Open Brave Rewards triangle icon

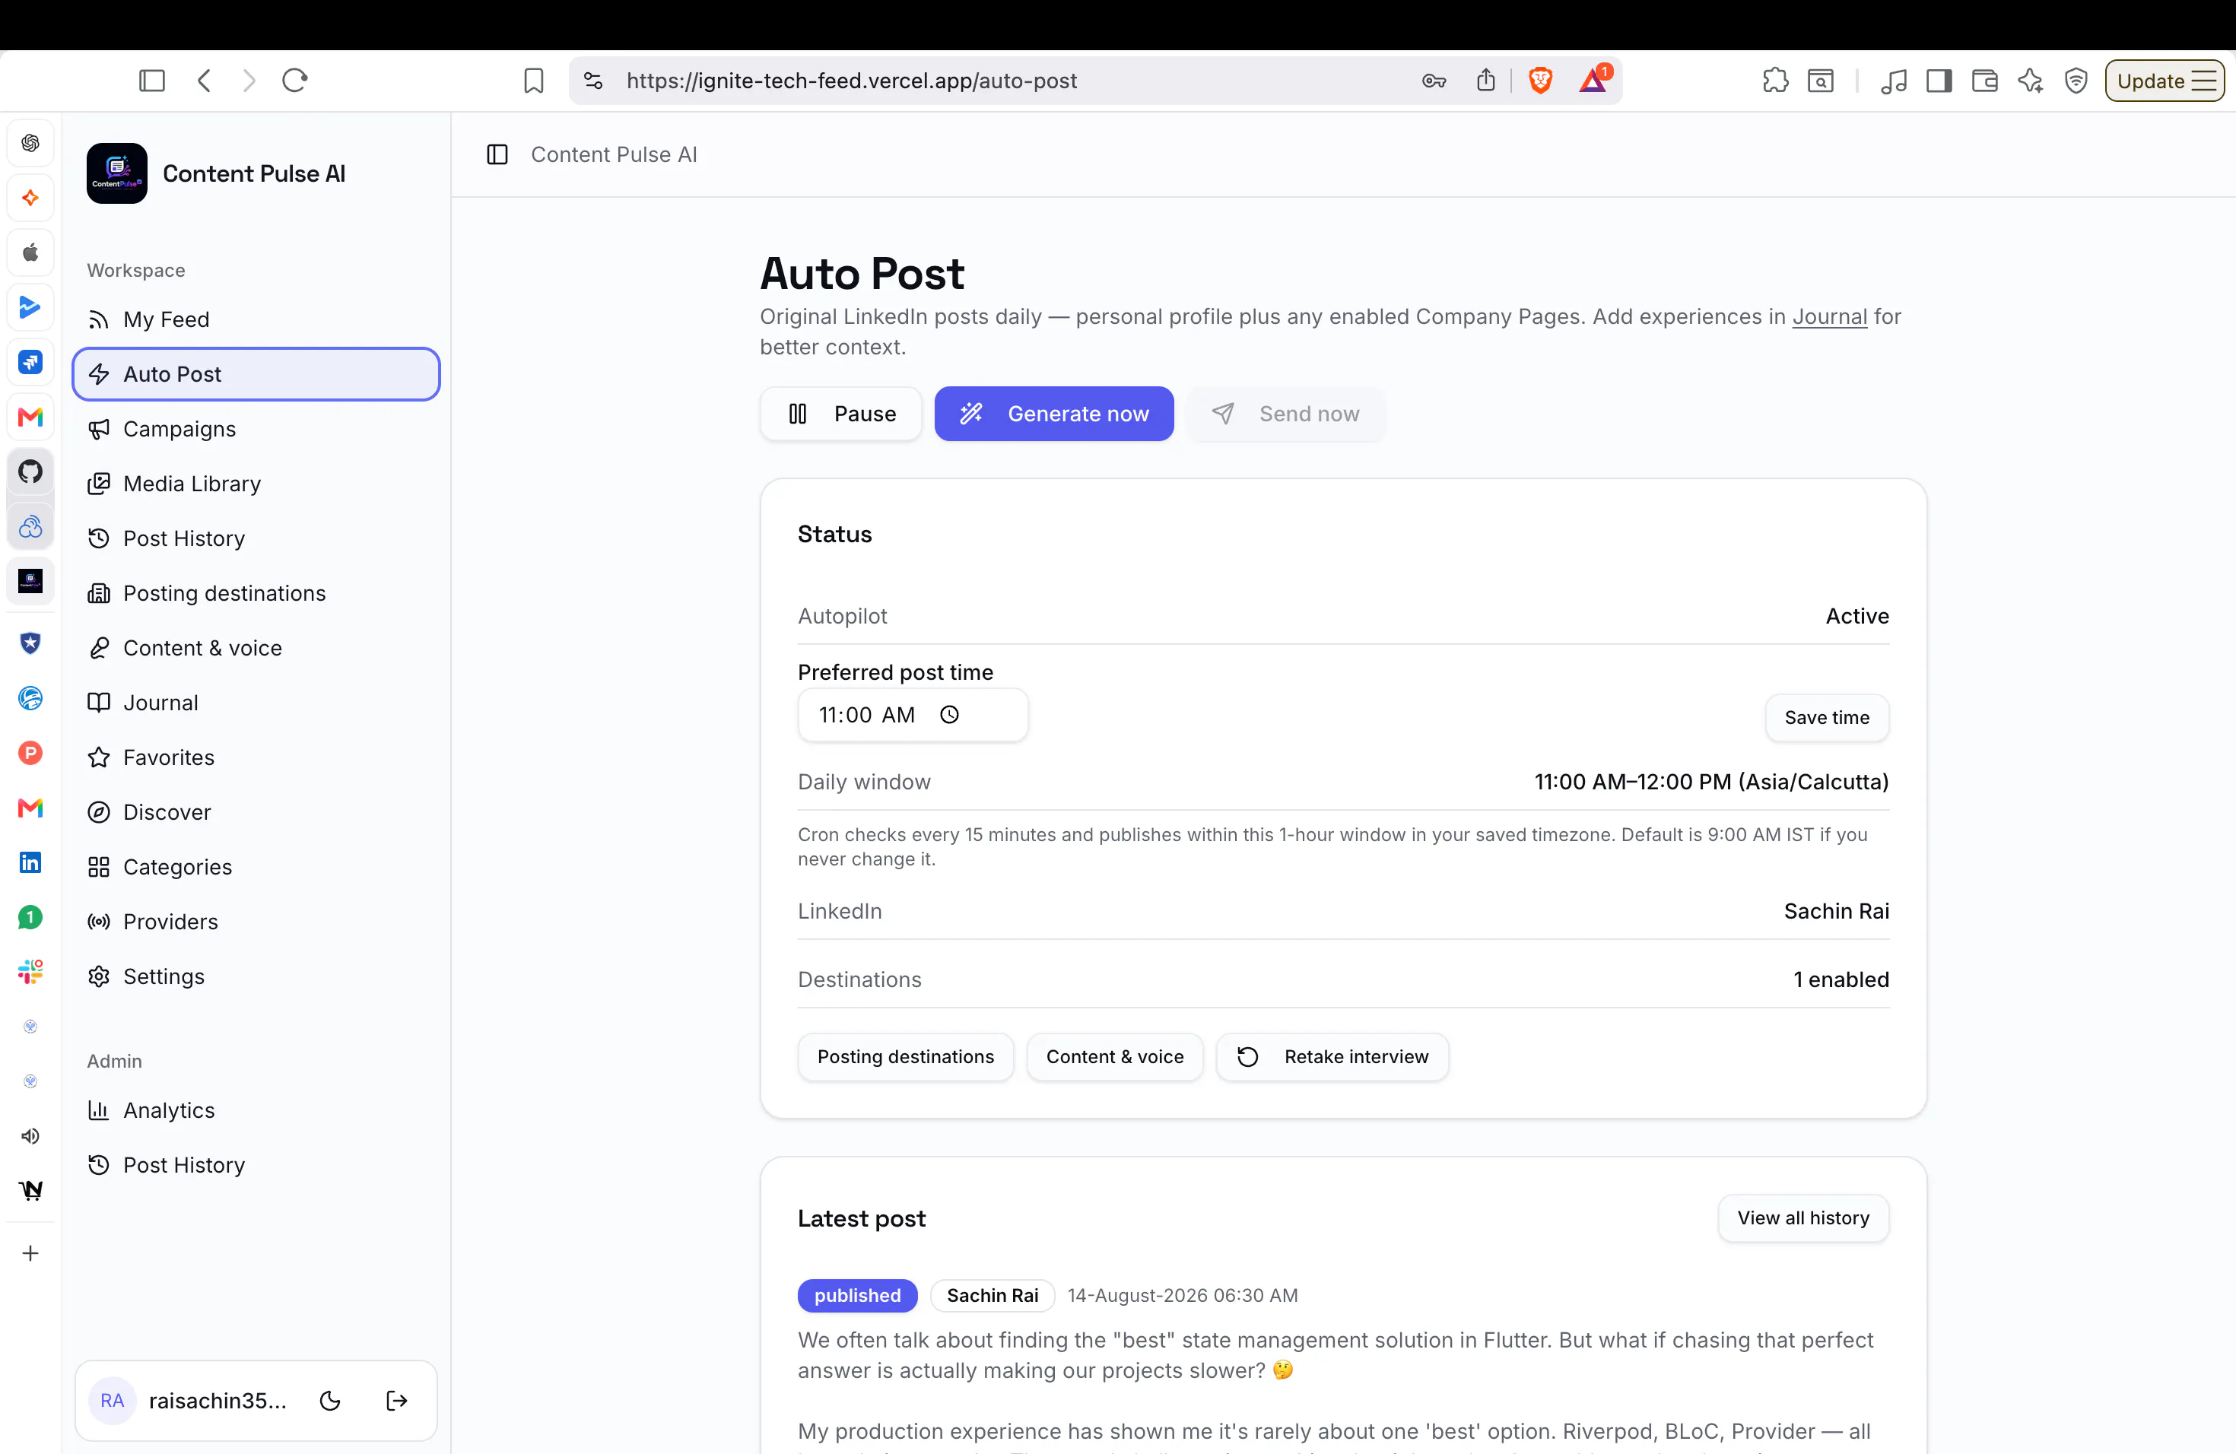coord(1593,80)
